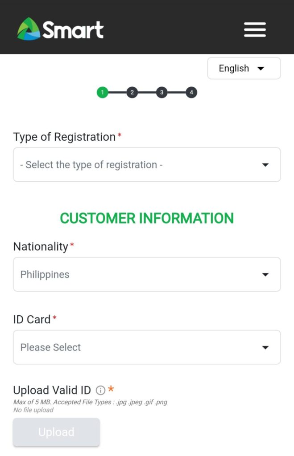294x456 pixels.
Task: Click the arrow on the language selector
Action: 261,69
